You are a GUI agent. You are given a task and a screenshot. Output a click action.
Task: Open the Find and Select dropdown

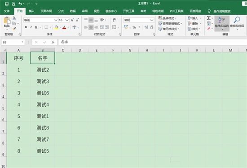[237, 23]
